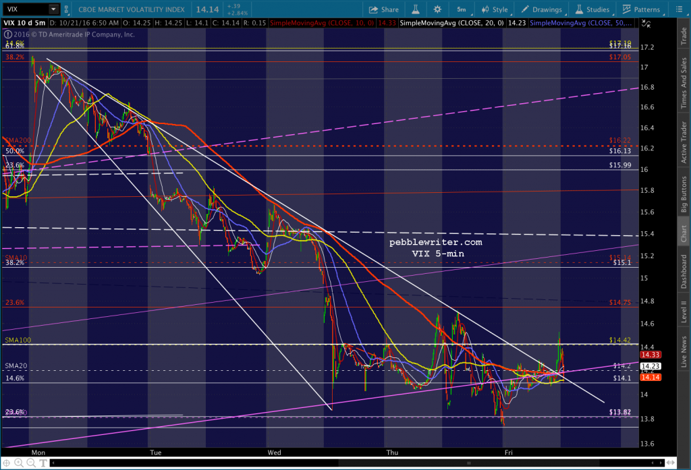
Task: Click the 'VIX 10 d 5m' chart title
Action: pyautogui.click(x=25, y=23)
